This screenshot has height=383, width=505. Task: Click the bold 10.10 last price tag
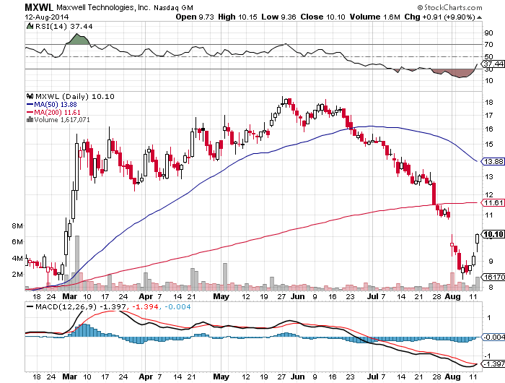pyautogui.click(x=493, y=234)
